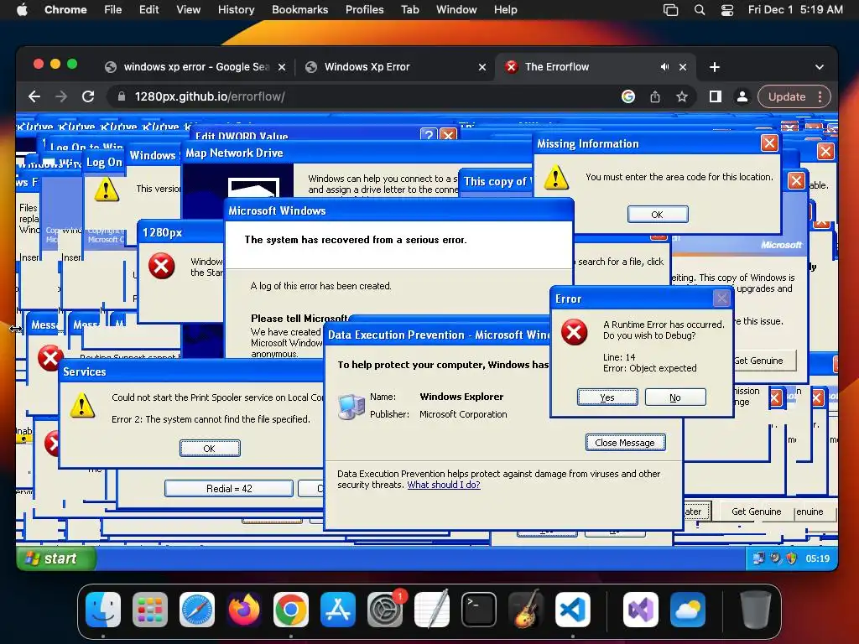This screenshot has height=644, width=859.
Task: Click No in the Runtime Error dialog
Action: click(675, 397)
